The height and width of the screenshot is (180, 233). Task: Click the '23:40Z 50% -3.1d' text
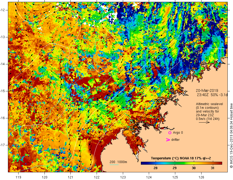tap(212, 95)
